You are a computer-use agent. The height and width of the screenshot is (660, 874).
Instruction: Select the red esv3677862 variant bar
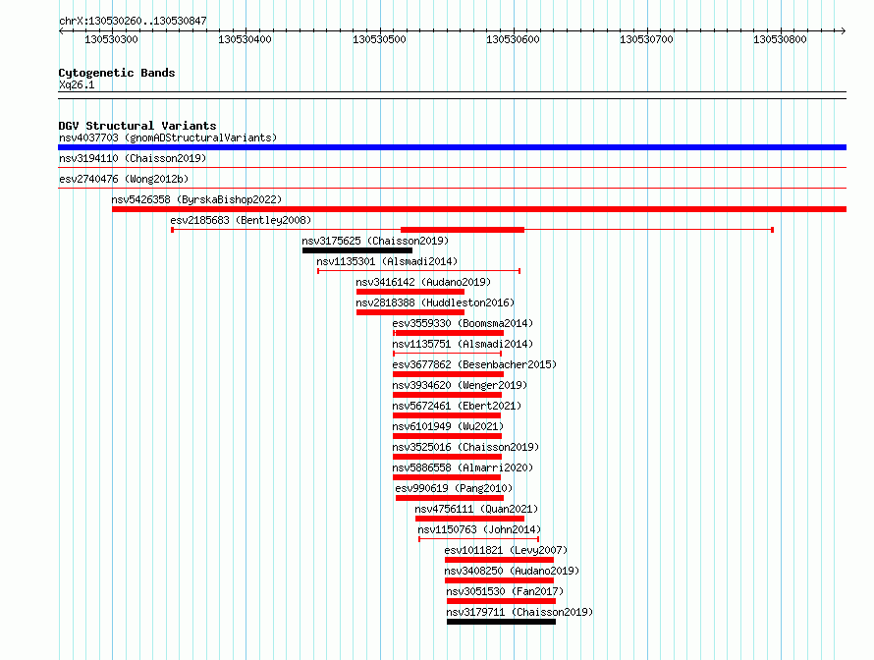pos(448,374)
